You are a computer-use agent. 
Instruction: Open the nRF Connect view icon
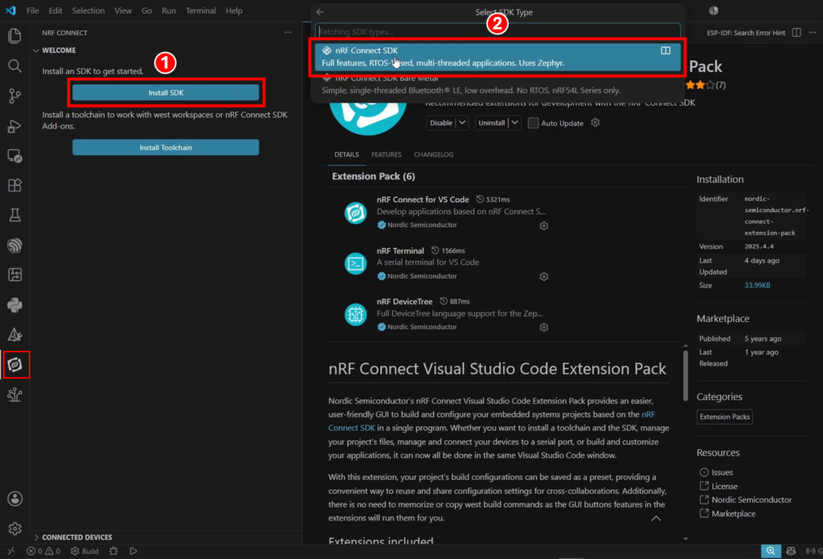(x=15, y=365)
